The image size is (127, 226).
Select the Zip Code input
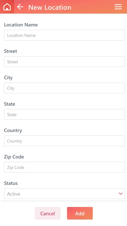pyautogui.click(x=64, y=167)
